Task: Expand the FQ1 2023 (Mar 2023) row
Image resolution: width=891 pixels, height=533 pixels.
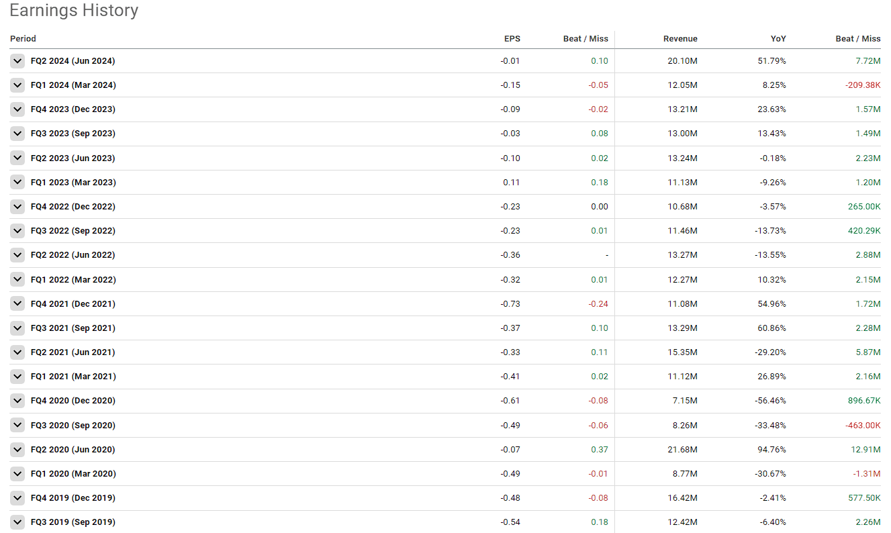Action: point(17,183)
